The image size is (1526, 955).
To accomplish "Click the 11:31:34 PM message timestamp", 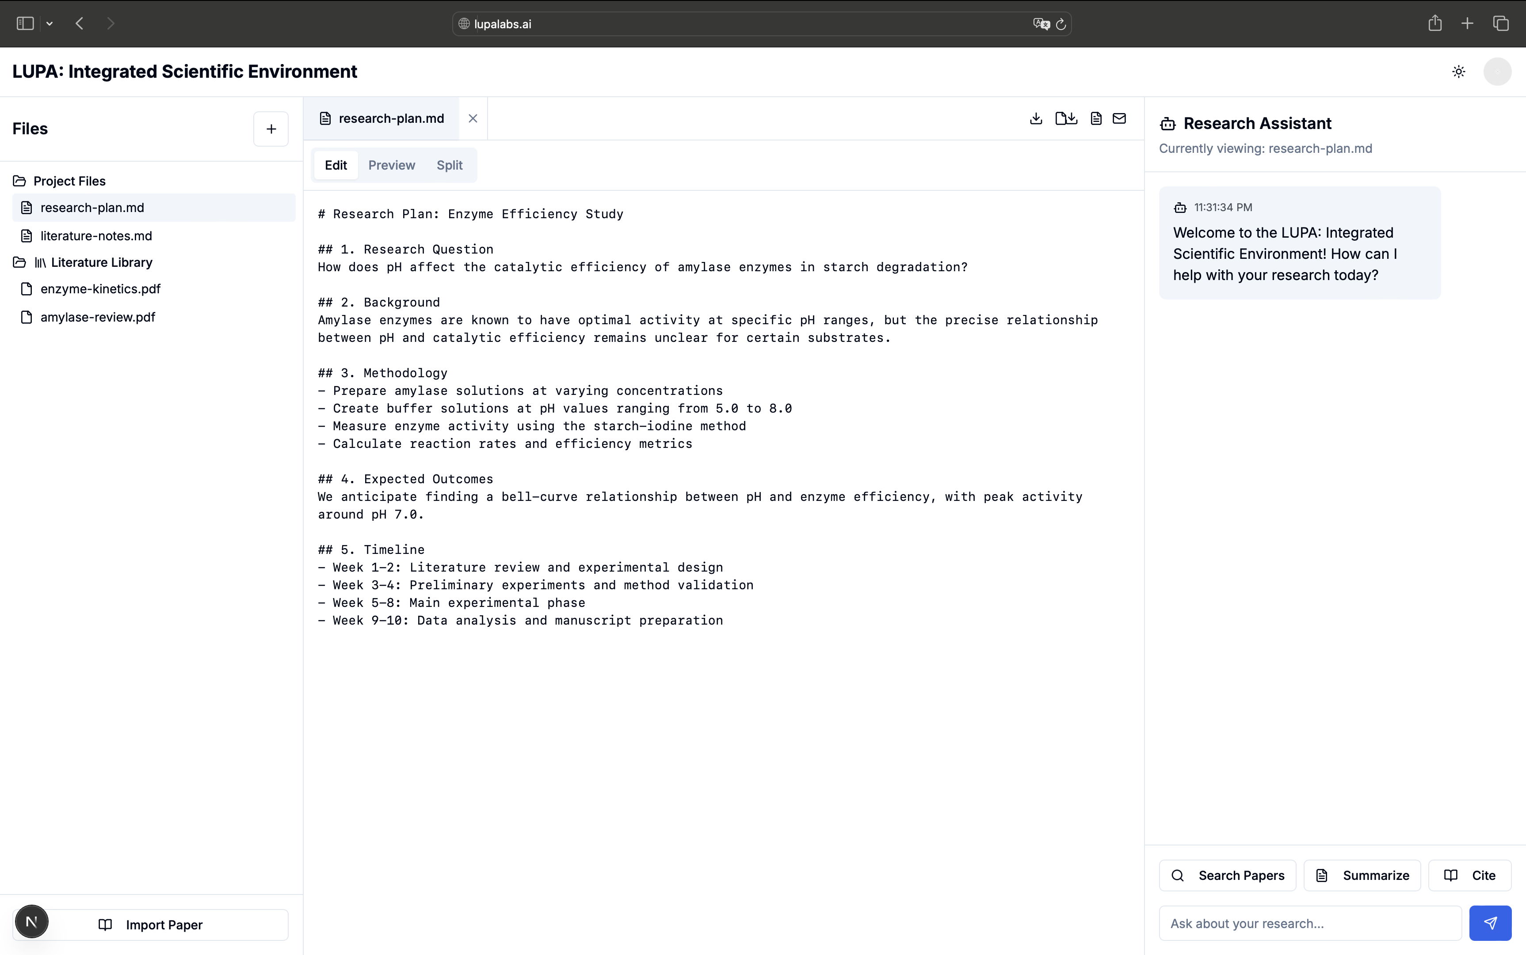I will coord(1223,207).
